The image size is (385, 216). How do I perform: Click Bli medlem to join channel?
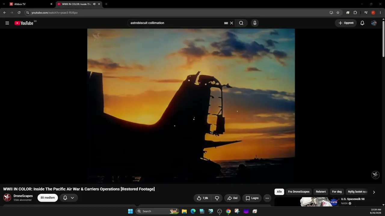click(48, 198)
